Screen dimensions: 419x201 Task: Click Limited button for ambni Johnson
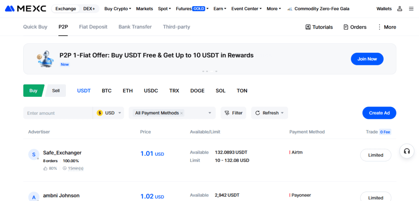pos(376,197)
